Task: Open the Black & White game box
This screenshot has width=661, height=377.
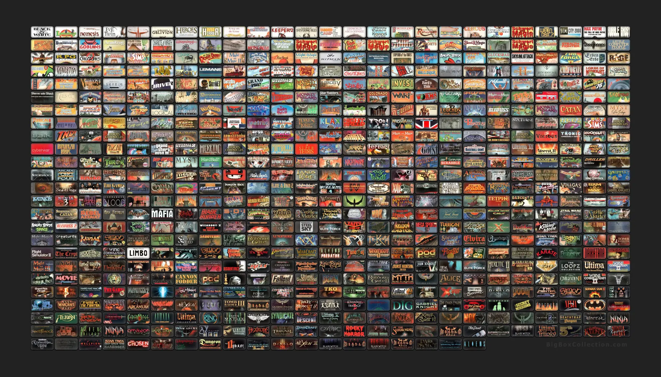Action: pyautogui.click(x=42, y=32)
